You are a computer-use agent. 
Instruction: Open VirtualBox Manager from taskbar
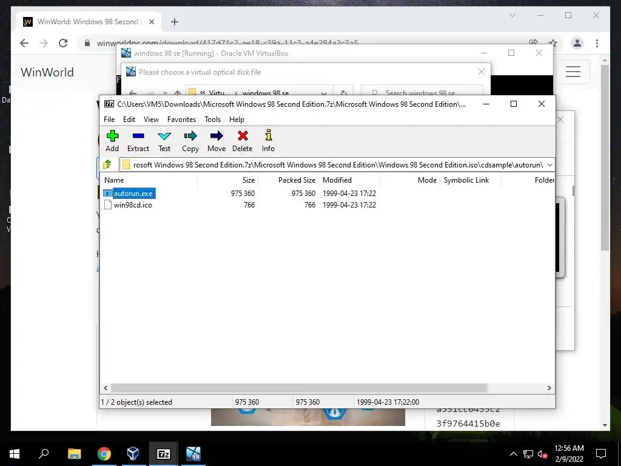(x=133, y=454)
